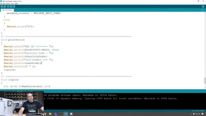Click the Upload sketch arrow icon
Screen dimensions: 206x116
[x=5, y=6]
